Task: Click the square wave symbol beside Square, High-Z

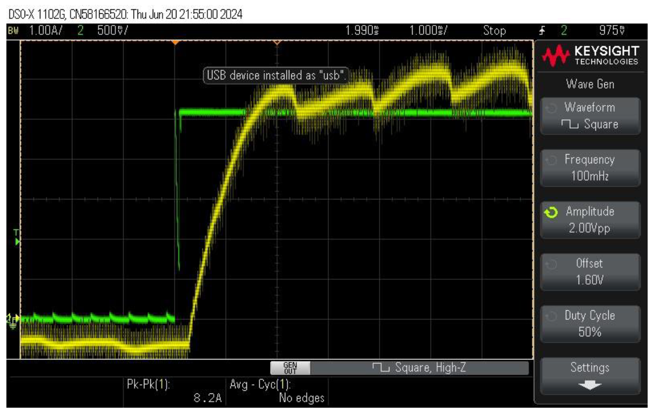Action: coord(380,367)
